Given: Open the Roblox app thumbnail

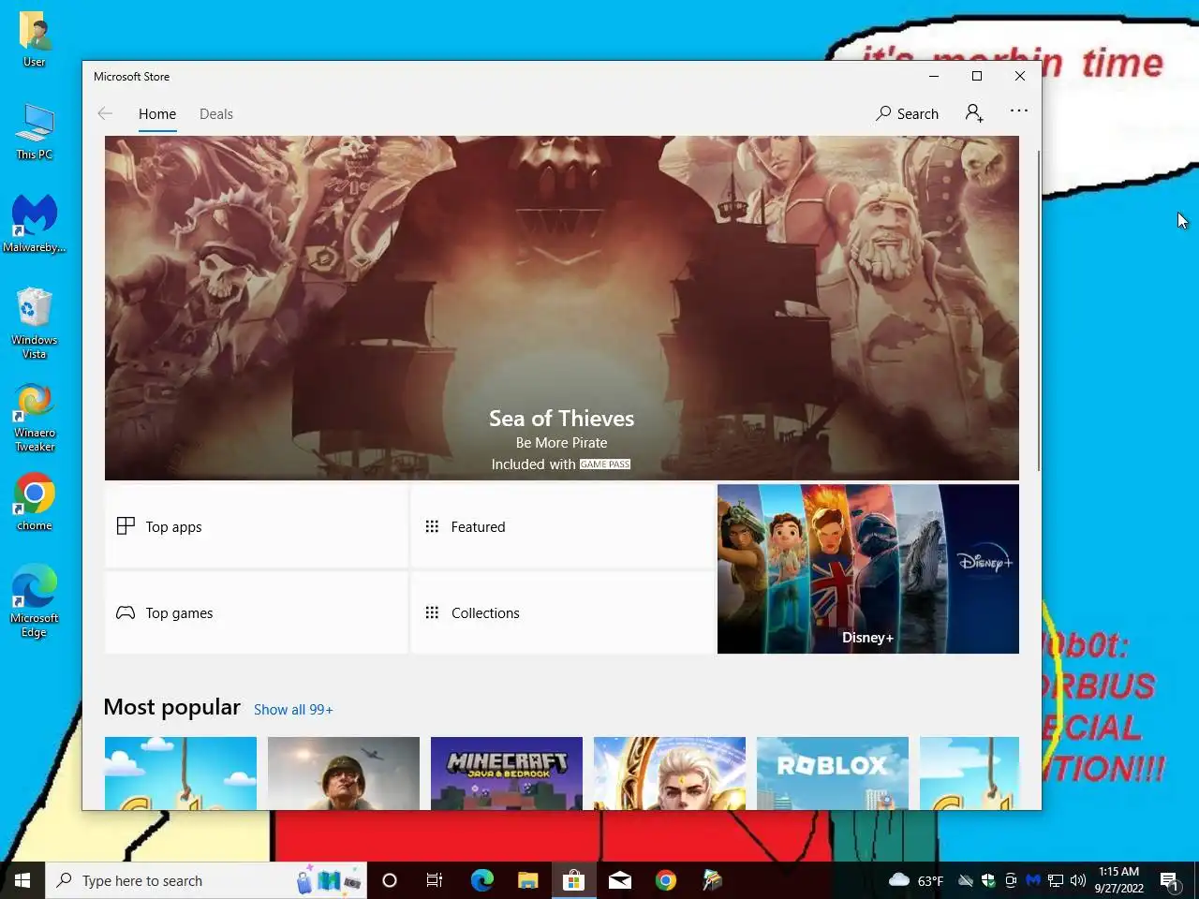Looking at the screenshot, I should [833, 774].
